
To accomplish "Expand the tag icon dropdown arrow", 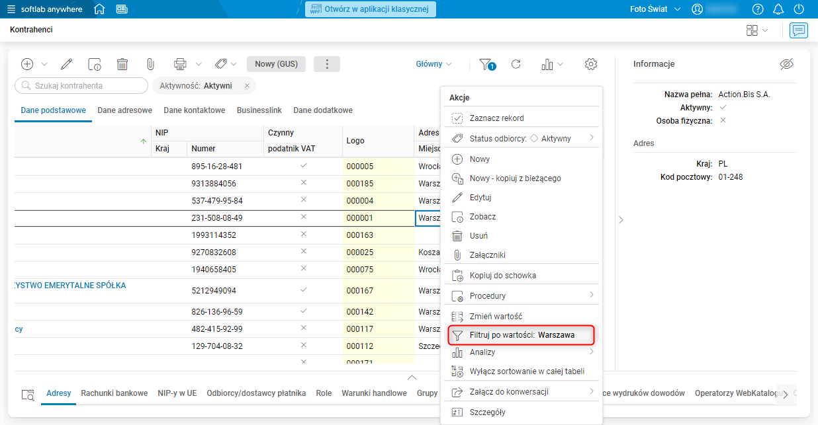I will point(234,64).
